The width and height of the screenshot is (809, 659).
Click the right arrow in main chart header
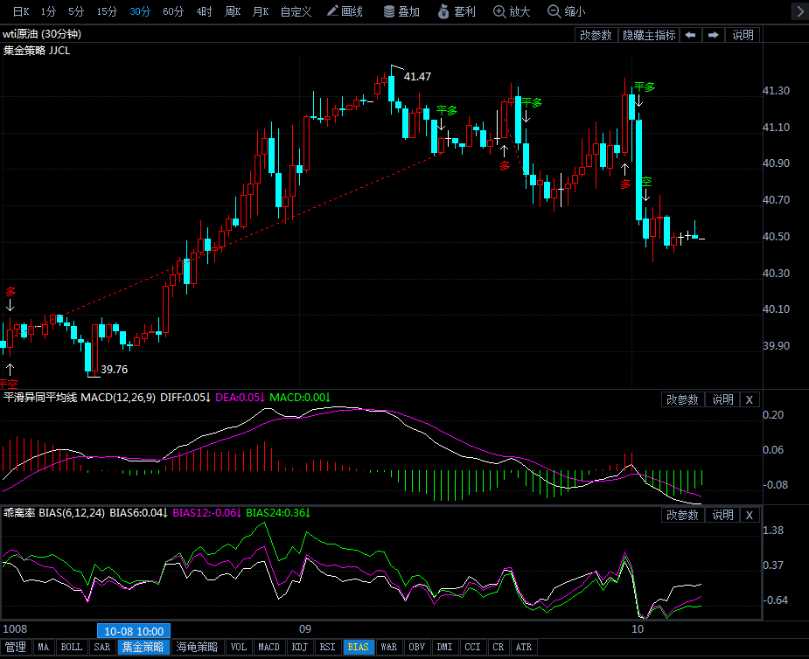(x=714, y=35)
